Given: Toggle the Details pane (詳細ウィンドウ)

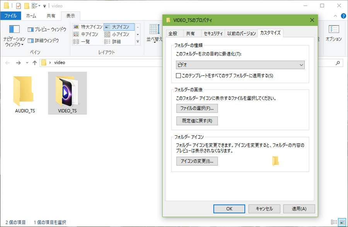Looking at the screenshot, I should pyautogui.click(x=43, y=40).
